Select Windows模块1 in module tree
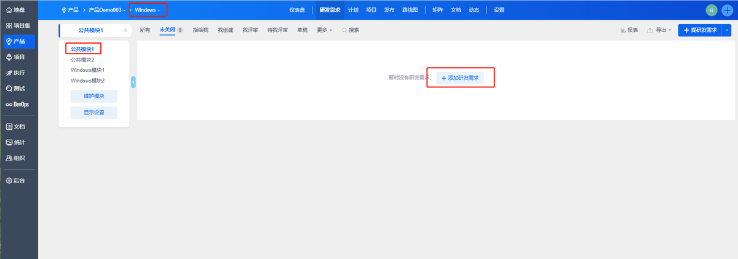738x259 pixels. click(x=88, y=70)
